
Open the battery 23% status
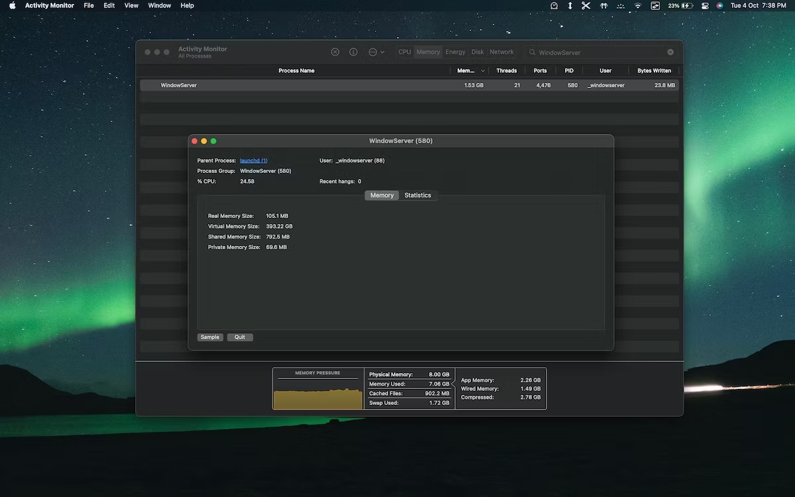click(x=680, y=5)
